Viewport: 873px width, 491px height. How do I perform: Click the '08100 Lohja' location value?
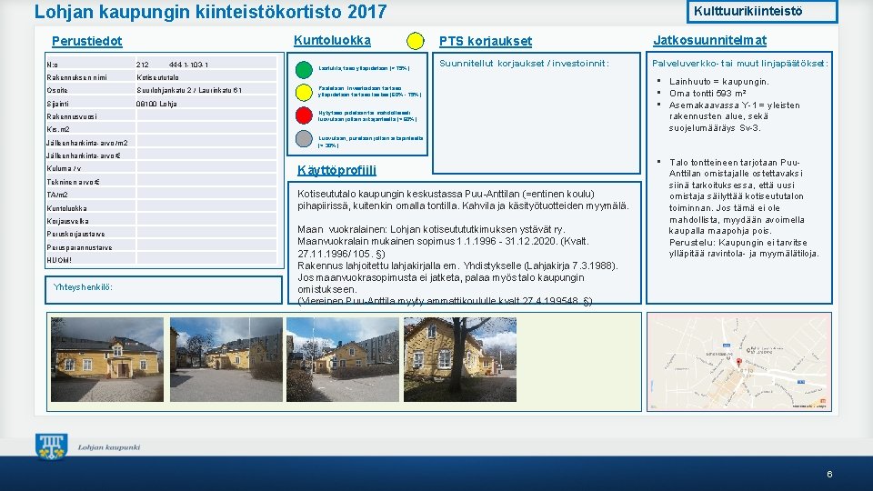coord(156,104)
